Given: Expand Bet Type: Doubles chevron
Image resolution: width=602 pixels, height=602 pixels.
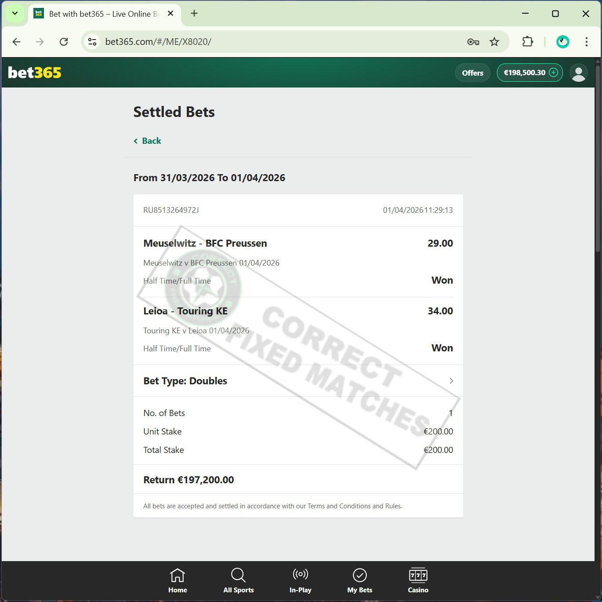Looking at the screenshot, I should (x=451, y=381).
